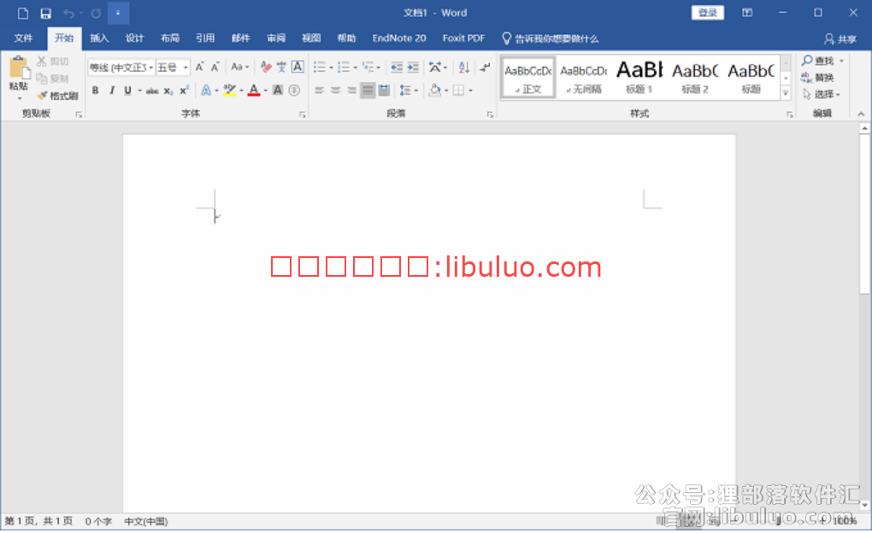Apply distributed alignment icon

pos(384,91)
